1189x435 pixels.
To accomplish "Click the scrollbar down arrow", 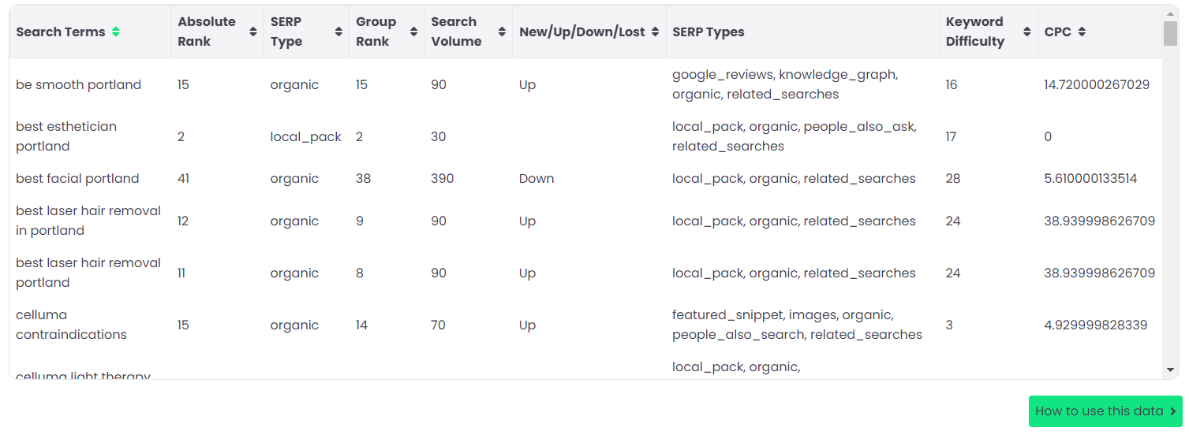I will point(1170,370).
